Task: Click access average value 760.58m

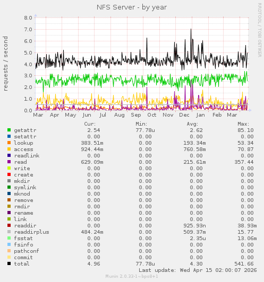Action: click(x=194, y=149)
